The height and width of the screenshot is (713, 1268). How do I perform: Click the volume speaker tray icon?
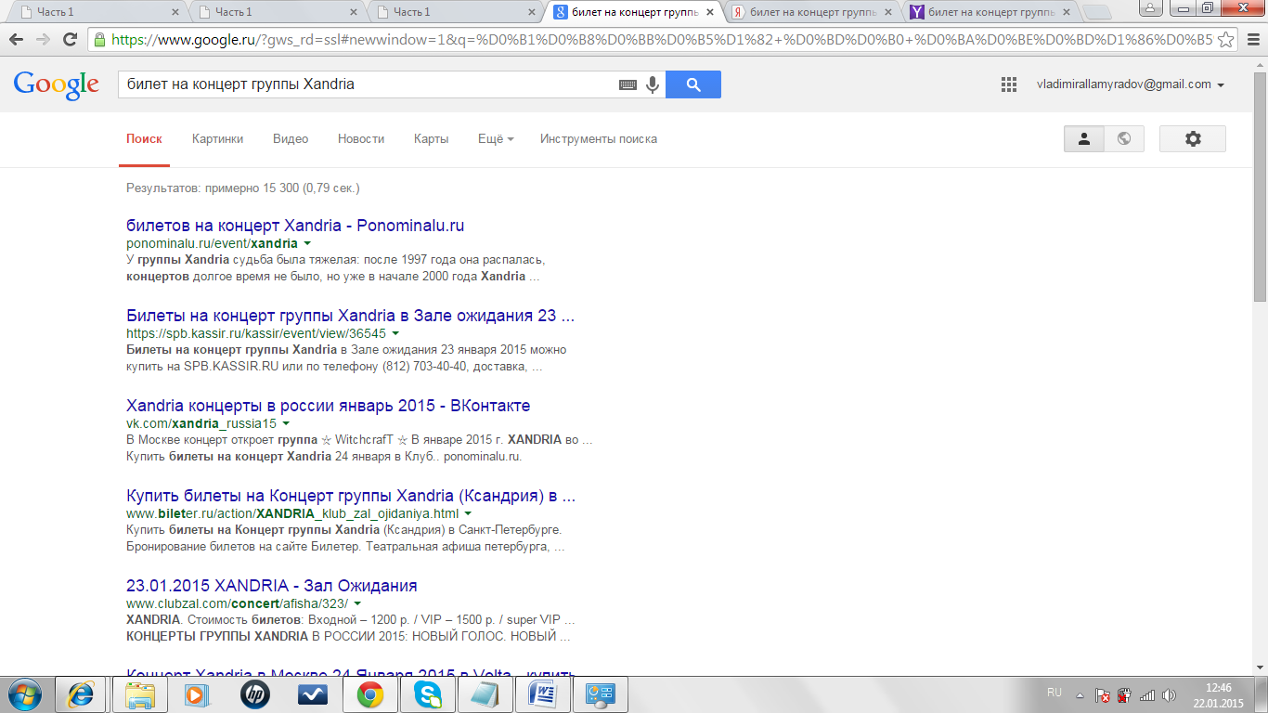pos(1169,694)
